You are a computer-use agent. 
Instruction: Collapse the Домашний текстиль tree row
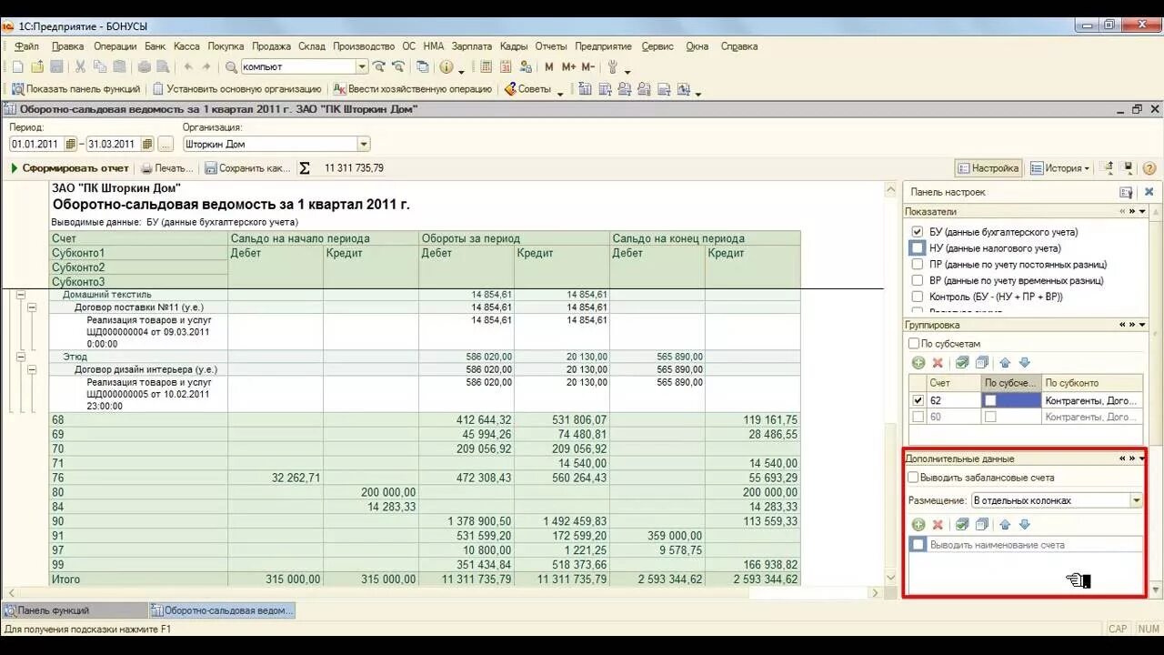(20, 295)
